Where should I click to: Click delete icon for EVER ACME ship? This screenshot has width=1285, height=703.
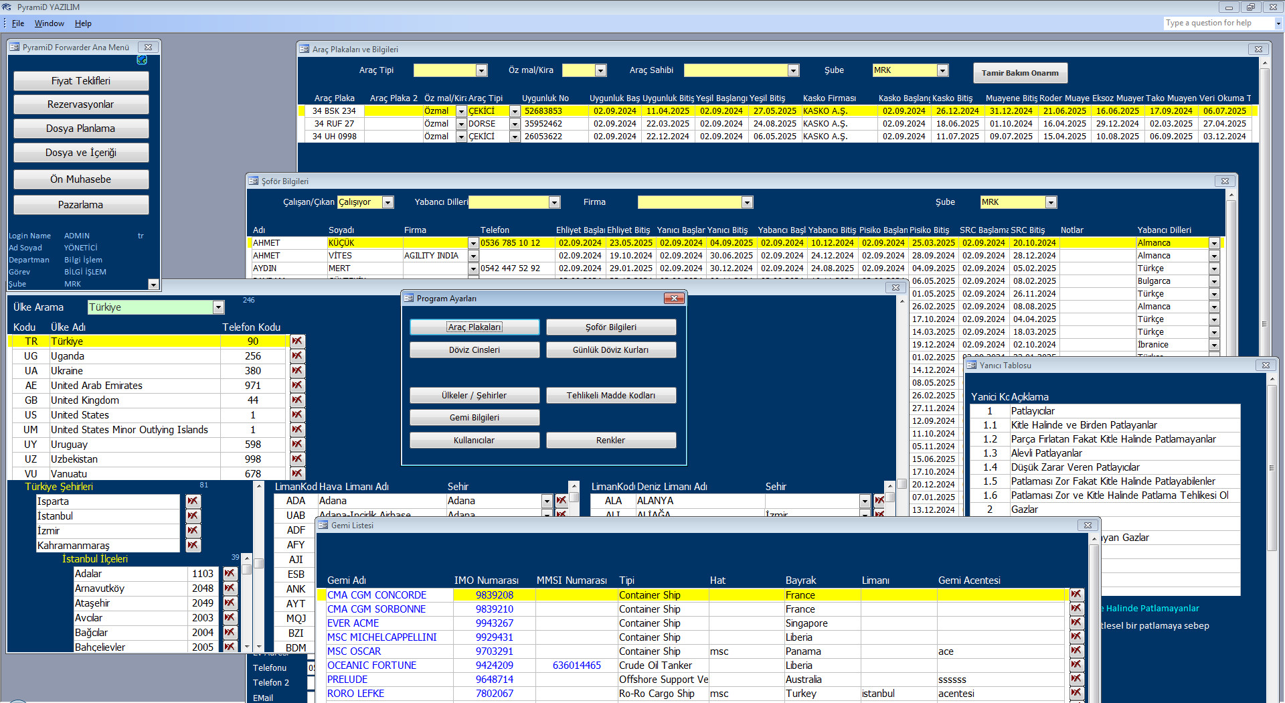[1076, 623]
